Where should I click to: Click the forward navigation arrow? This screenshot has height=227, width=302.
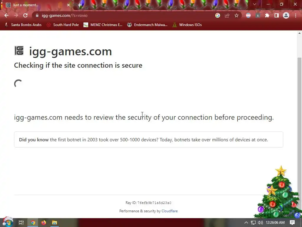(16, 15)
